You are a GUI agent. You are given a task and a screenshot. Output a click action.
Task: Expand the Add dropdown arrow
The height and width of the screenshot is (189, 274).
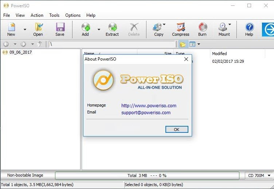point(99,30)
